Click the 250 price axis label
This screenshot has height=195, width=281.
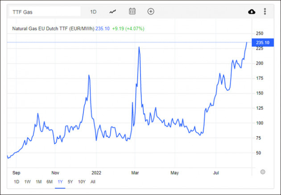pos(260,33)
